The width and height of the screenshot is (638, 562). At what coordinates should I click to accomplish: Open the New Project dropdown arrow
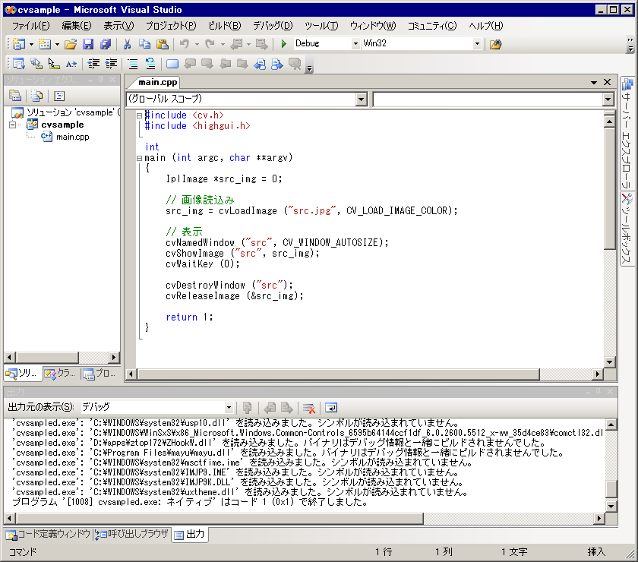31,44
